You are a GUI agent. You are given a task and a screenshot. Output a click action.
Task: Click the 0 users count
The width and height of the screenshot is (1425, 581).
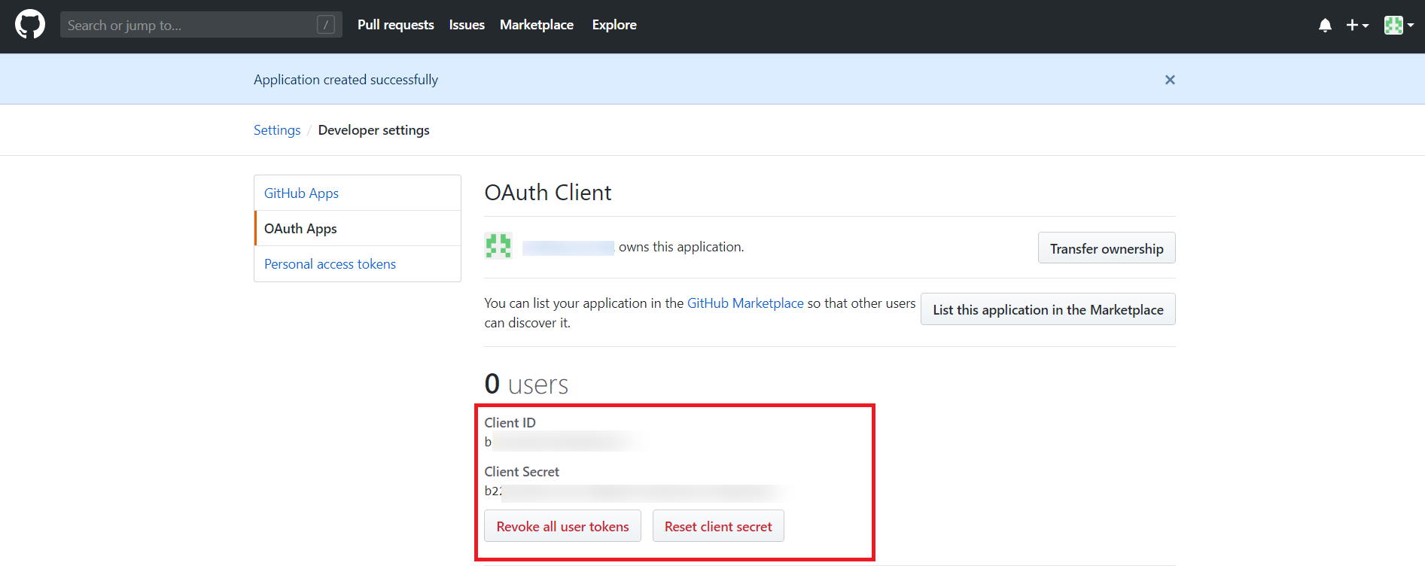(526, 385)
